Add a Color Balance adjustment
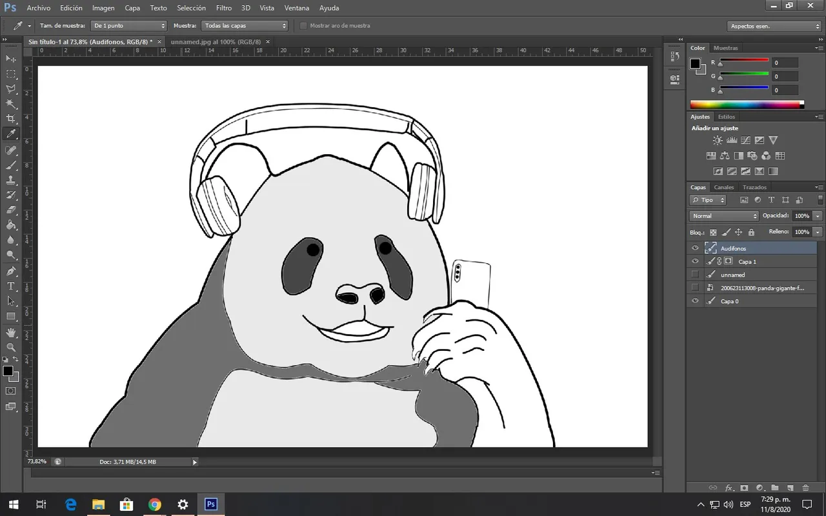Image resolution: width=826 pixels, height=516 pixels. pyautogui.click(x=725, y=155)
